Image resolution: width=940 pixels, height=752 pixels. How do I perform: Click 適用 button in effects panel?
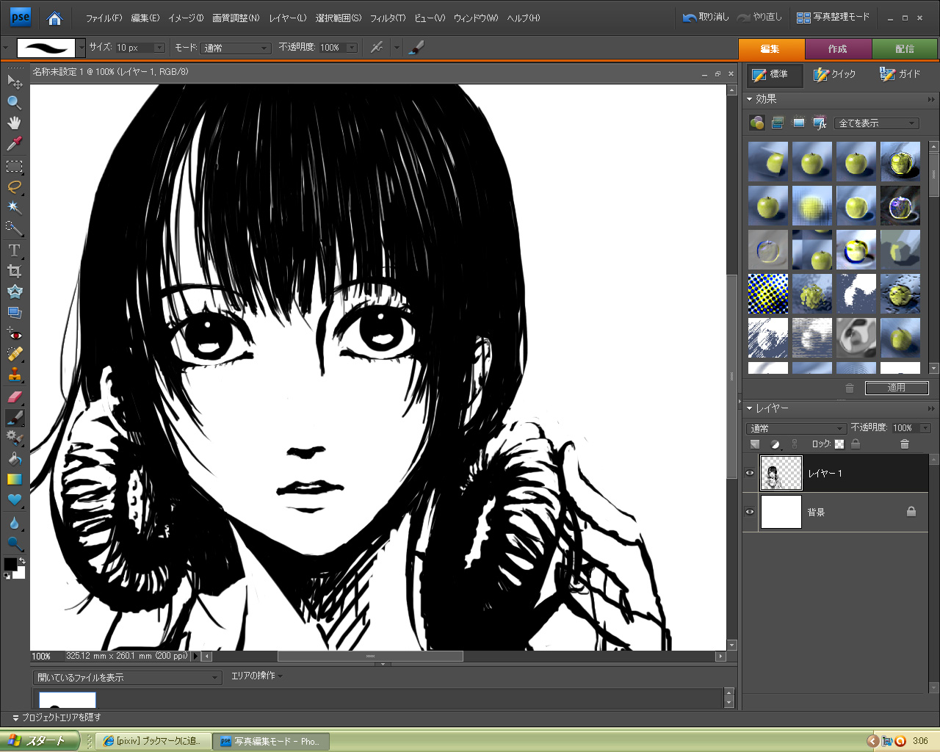[x=897, y=388]
